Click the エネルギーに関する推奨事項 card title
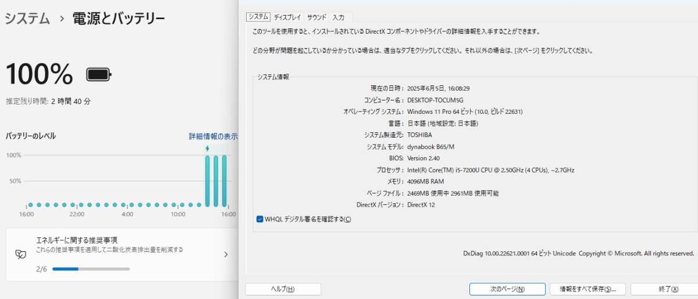The height and width of the screenshot is (299, 698). point(77,240)
